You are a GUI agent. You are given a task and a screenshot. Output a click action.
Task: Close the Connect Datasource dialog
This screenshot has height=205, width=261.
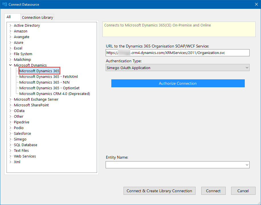tap(256, 4)
